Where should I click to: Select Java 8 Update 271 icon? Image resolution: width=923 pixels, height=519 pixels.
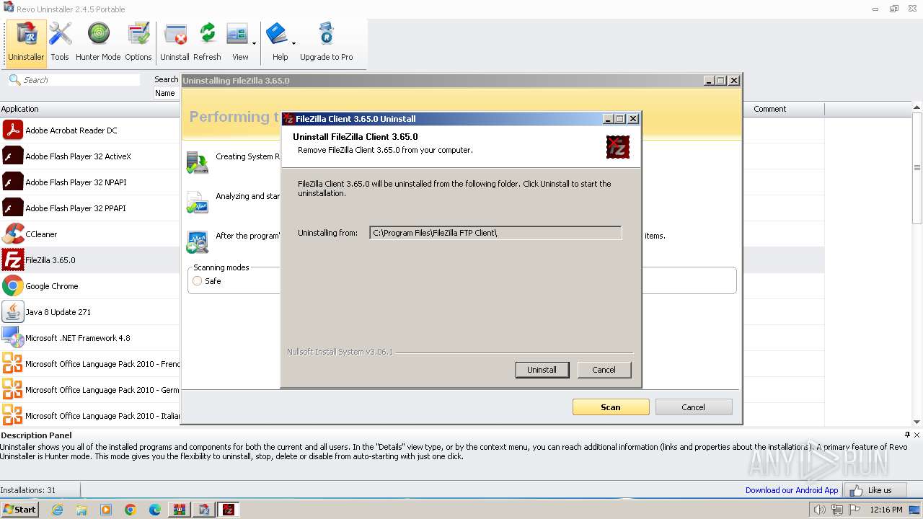(x=13, y=312)
